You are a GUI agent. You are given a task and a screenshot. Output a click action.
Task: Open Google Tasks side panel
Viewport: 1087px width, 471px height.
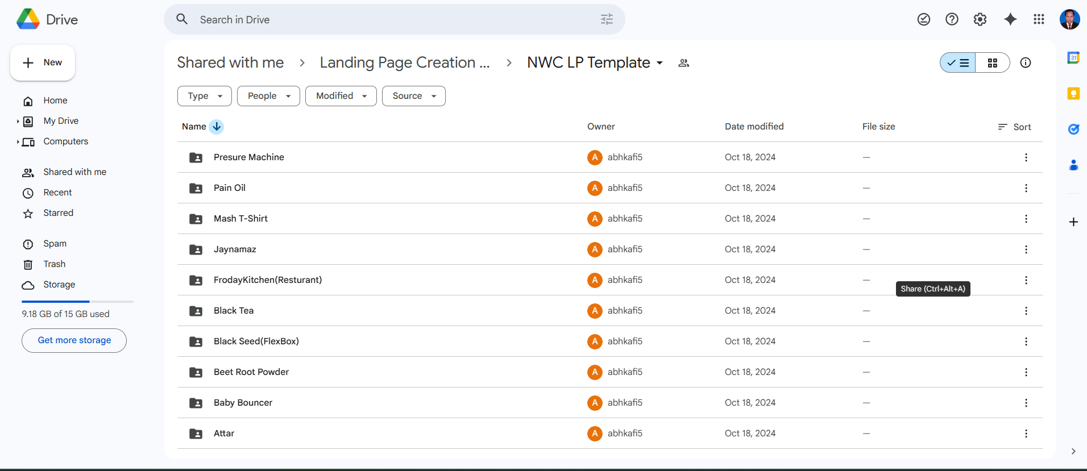pos(1073,130)
